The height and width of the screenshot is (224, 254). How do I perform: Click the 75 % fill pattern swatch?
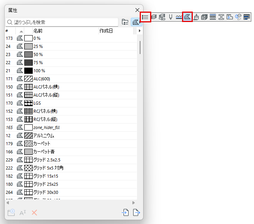tap(28, 63)
